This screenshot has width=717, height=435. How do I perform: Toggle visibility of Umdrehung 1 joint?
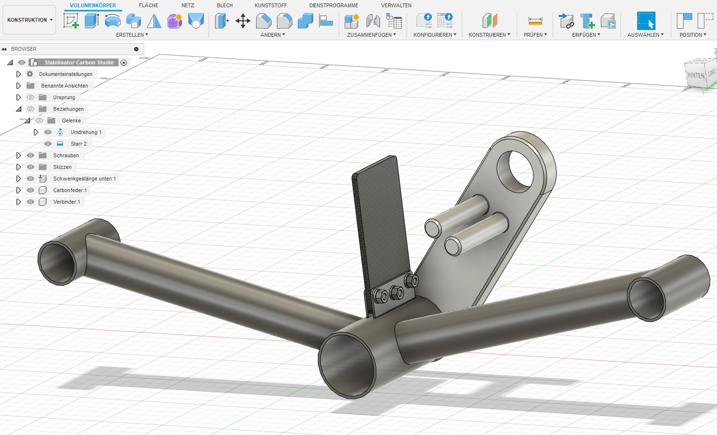(x=48, y=132)
